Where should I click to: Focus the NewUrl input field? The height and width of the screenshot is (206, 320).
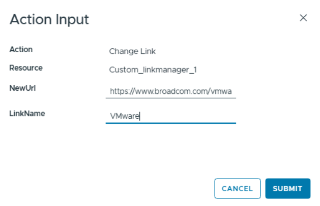[x=171, y=92]
